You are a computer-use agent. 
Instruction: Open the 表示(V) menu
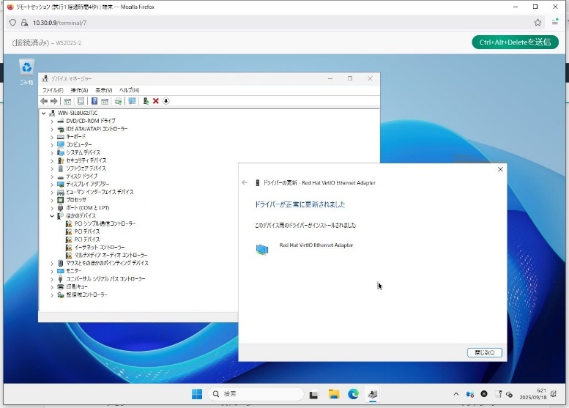pos(104,90)
